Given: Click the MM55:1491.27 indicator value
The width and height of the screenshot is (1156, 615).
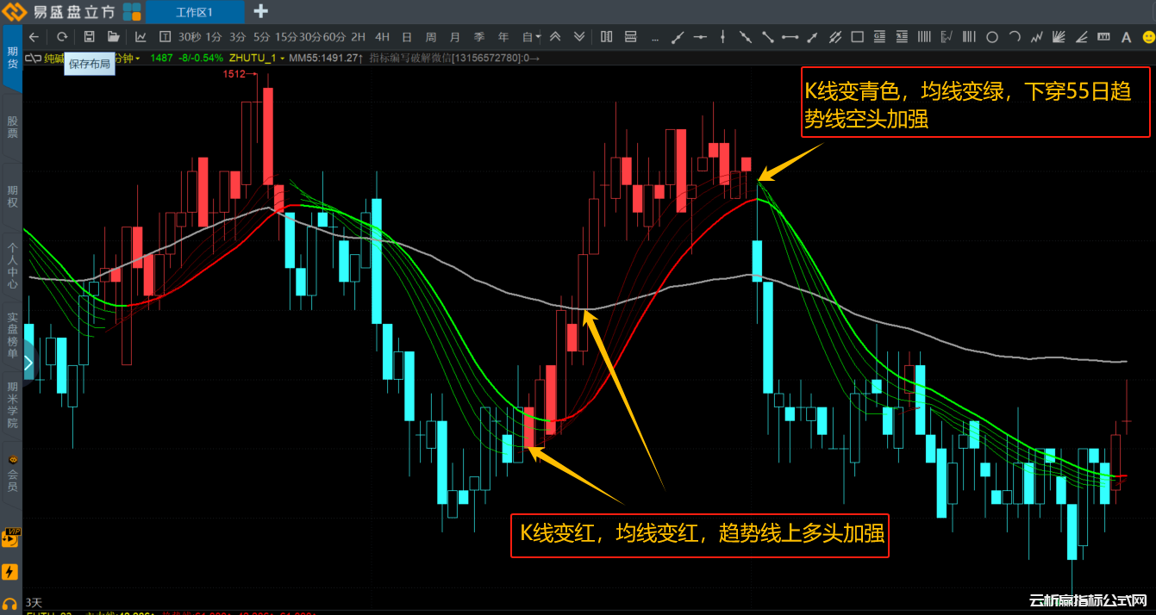Looking at the screenshot, I should (326, 58).
